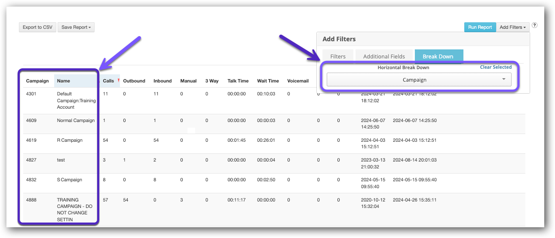The height and width of the screenshot is (238, 555).
Task: Sort by the Campaign column header
Action: 37,81
